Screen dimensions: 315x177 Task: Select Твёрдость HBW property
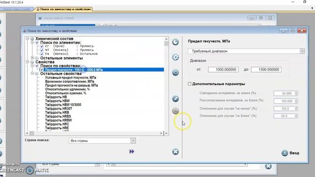pos(57,101)
